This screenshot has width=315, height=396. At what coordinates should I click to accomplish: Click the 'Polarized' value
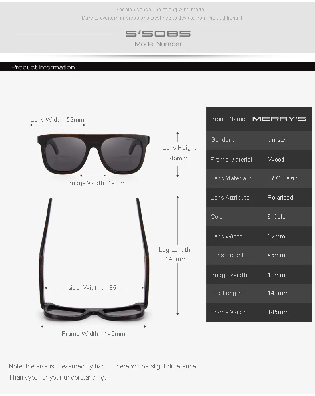click(x=280, y=198)
